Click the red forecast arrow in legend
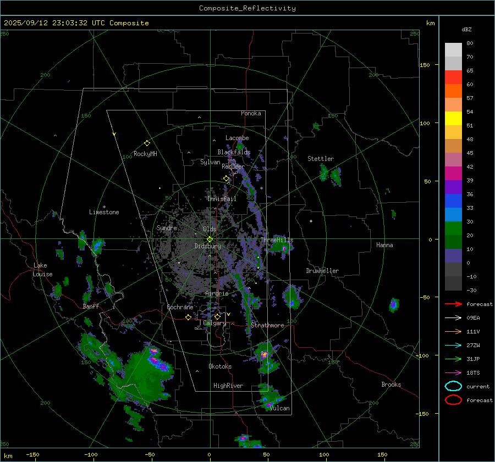This screenshot has width=495, height=462. point(453,304)
